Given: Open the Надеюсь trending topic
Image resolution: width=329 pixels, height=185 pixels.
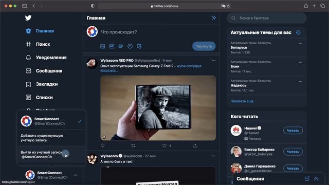Looking at the screenshot, I should click(267, 85).
